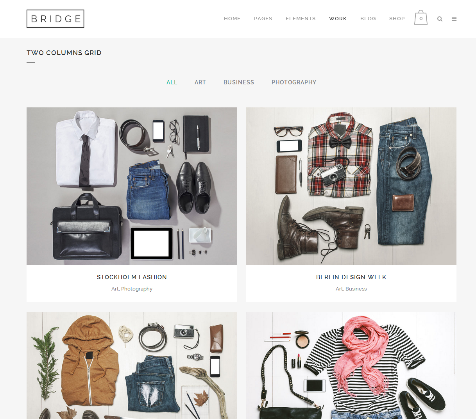Open the PAGES menu item
This screenshot has height=419, width=476.
click(263, 19)
